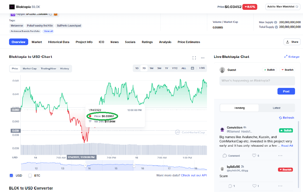Like byildiz96's Scam post
This screenshot has height=192, width=303.
tap(254, 186)
